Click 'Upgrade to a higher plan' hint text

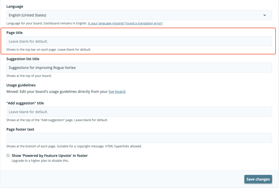(40, 160)
